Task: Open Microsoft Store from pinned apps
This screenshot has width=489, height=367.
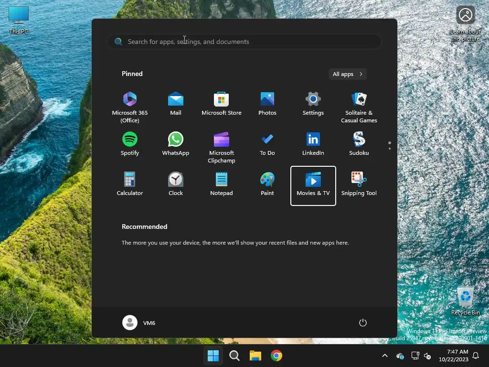Action: point(222,104)
